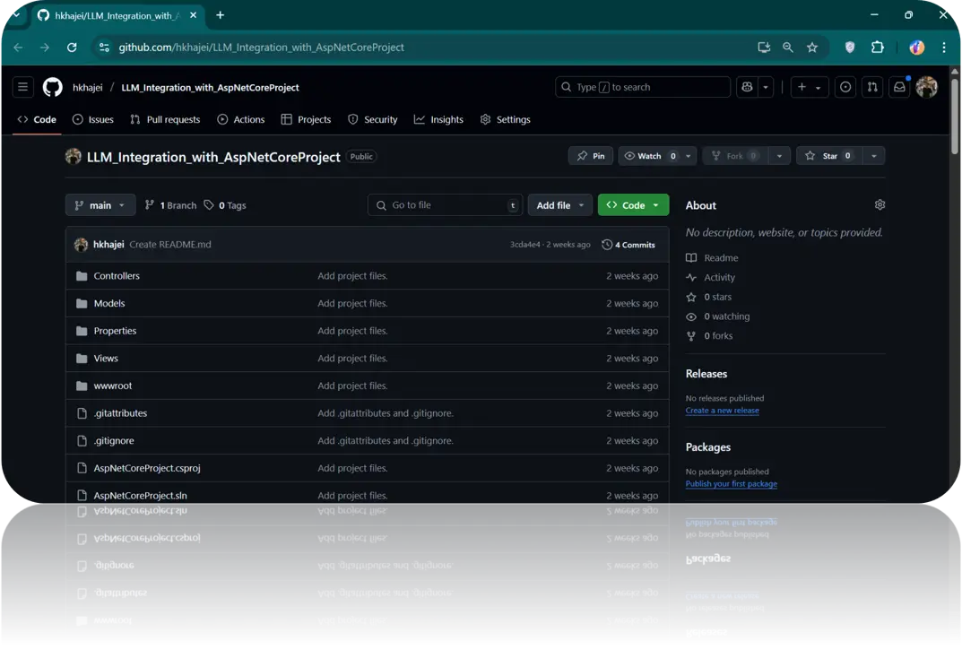Open the main branch dropdown
The height and width of the screenshot is (667, 962).
pos(100,204)
